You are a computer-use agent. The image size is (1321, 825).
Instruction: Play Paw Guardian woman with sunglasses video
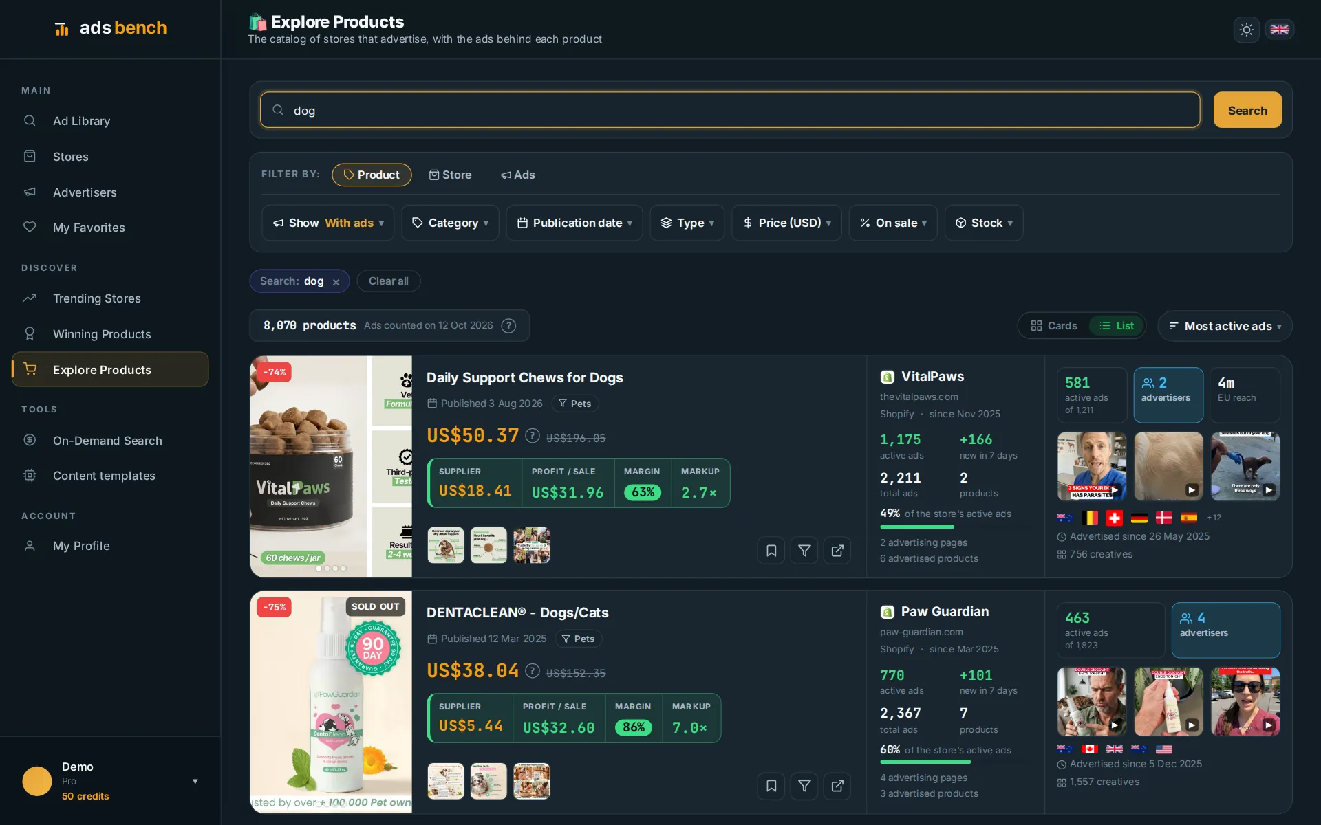click(x=1245, y=701)
